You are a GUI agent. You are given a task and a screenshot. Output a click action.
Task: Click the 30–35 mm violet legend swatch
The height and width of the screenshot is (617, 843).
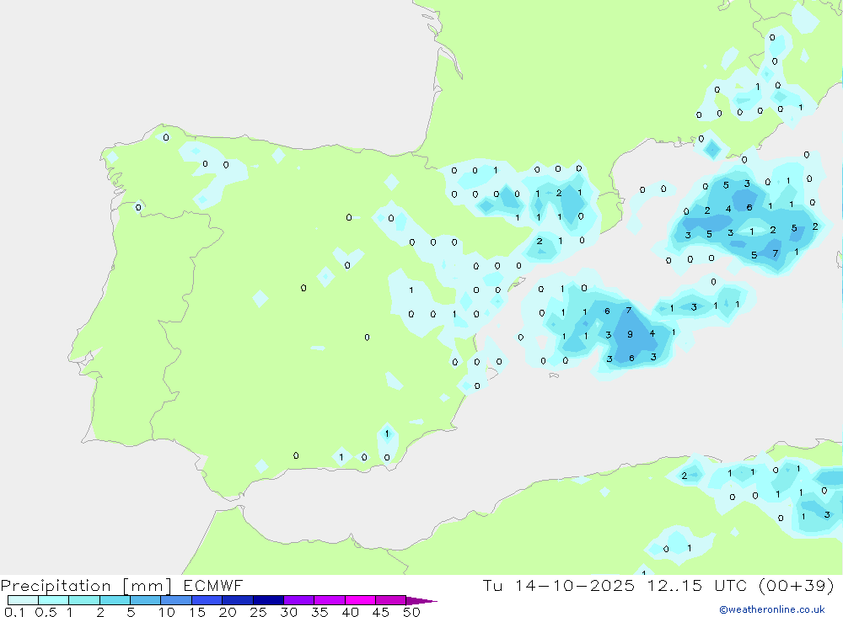click(299, 600)
